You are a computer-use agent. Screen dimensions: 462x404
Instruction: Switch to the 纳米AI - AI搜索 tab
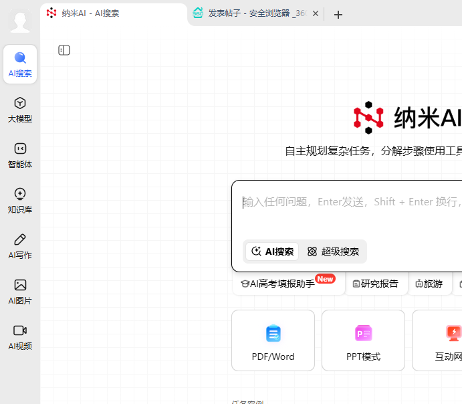pos(114,13)
